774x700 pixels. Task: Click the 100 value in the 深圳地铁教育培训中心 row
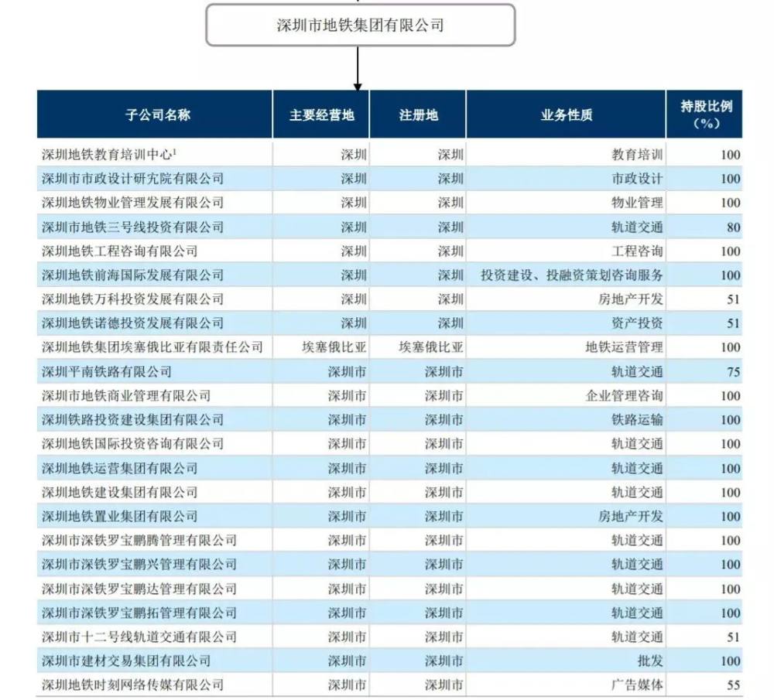point(731,155)
